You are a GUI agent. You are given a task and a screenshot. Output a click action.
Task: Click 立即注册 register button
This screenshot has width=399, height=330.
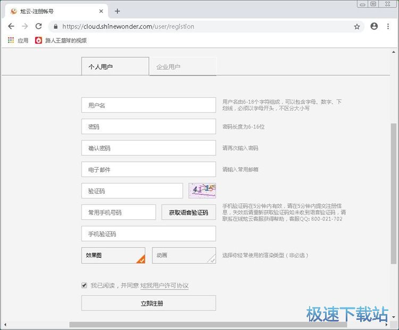[x=148, y=303]
